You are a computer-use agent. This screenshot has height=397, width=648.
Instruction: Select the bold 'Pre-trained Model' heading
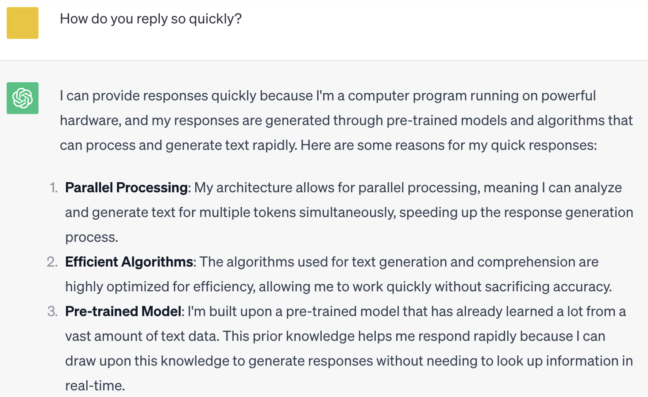tap(123, 311)
